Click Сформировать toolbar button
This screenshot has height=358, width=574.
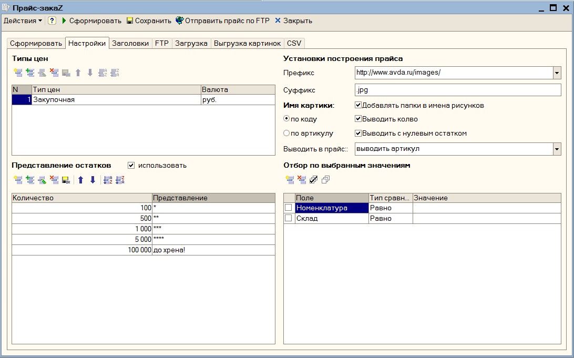(x=91, y=21)
